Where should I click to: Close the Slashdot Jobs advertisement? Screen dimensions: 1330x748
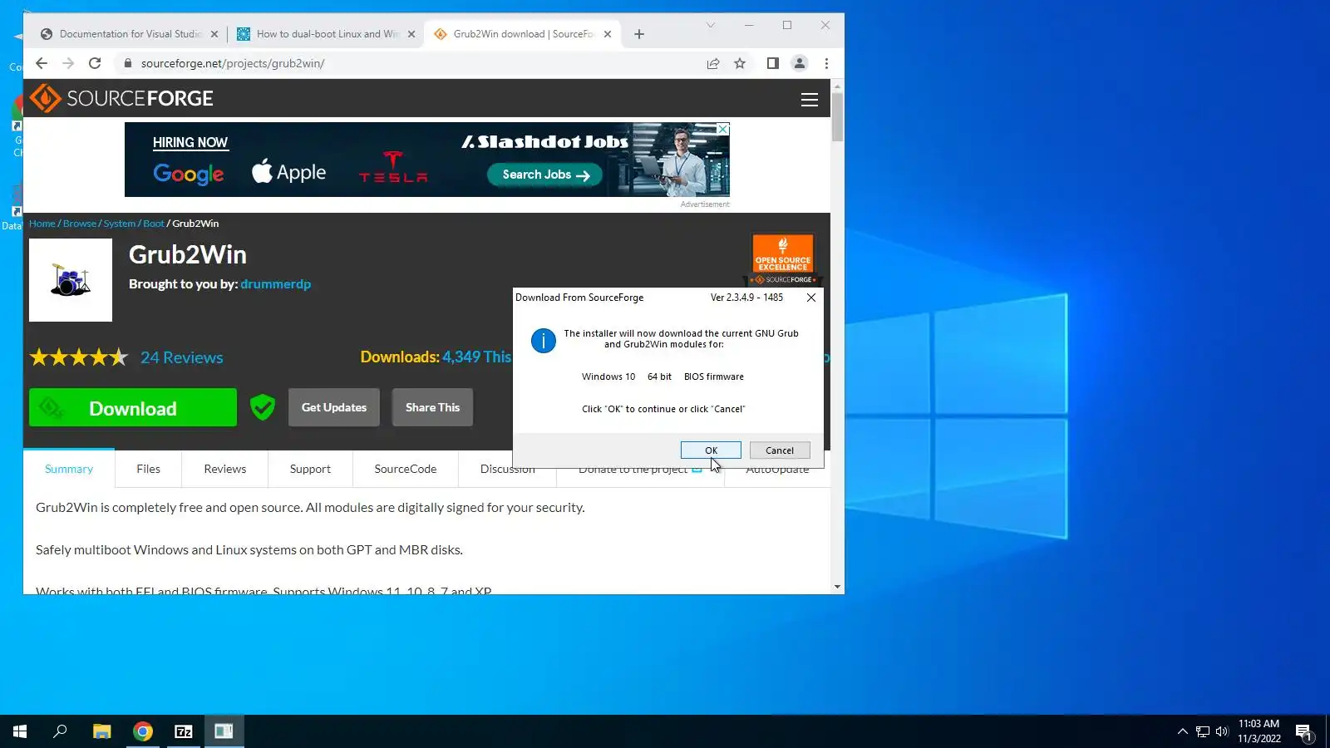(723, 129)
